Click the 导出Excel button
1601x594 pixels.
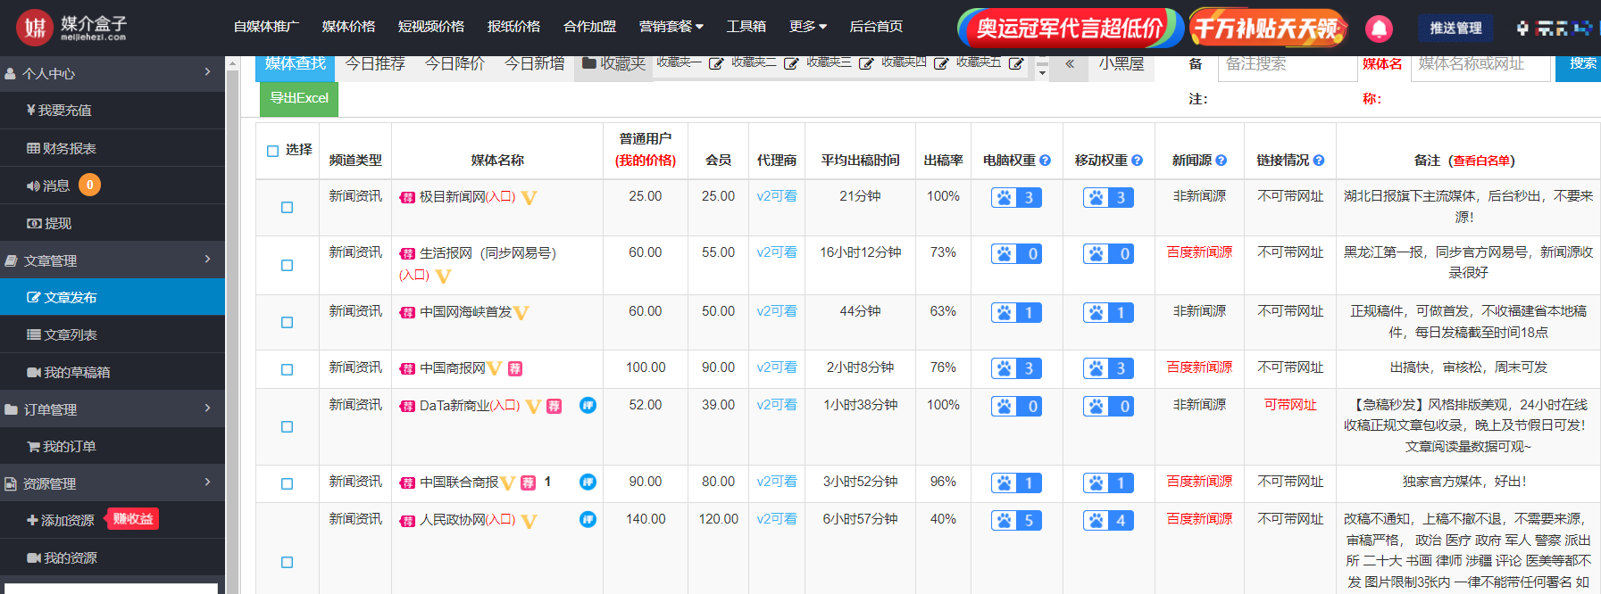pyautogui.click(x=299, y=98)
